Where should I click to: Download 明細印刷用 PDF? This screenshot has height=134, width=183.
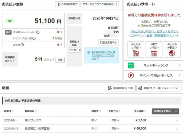click(x=121, y=88)
